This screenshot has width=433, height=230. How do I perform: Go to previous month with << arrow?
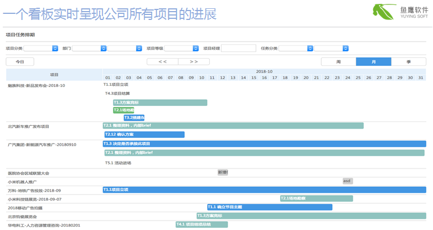162,62
